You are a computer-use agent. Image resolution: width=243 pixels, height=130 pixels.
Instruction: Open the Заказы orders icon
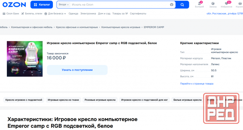click(213, 4)
